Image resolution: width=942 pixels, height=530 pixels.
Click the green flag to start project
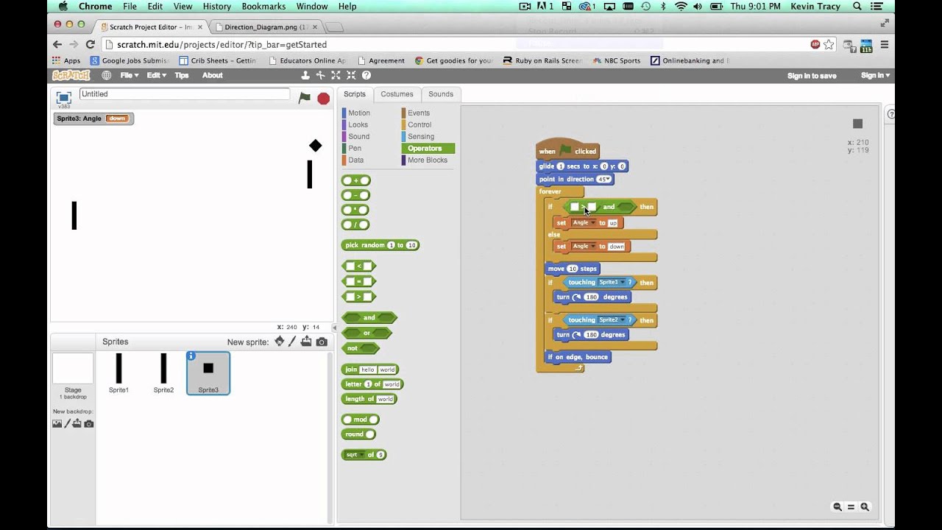coord(305,98)
